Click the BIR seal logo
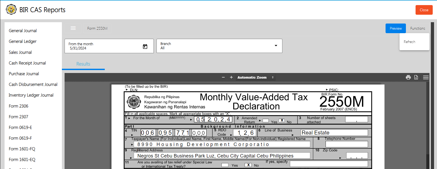This screenshot has height=169, width=437. click(11, 10)
